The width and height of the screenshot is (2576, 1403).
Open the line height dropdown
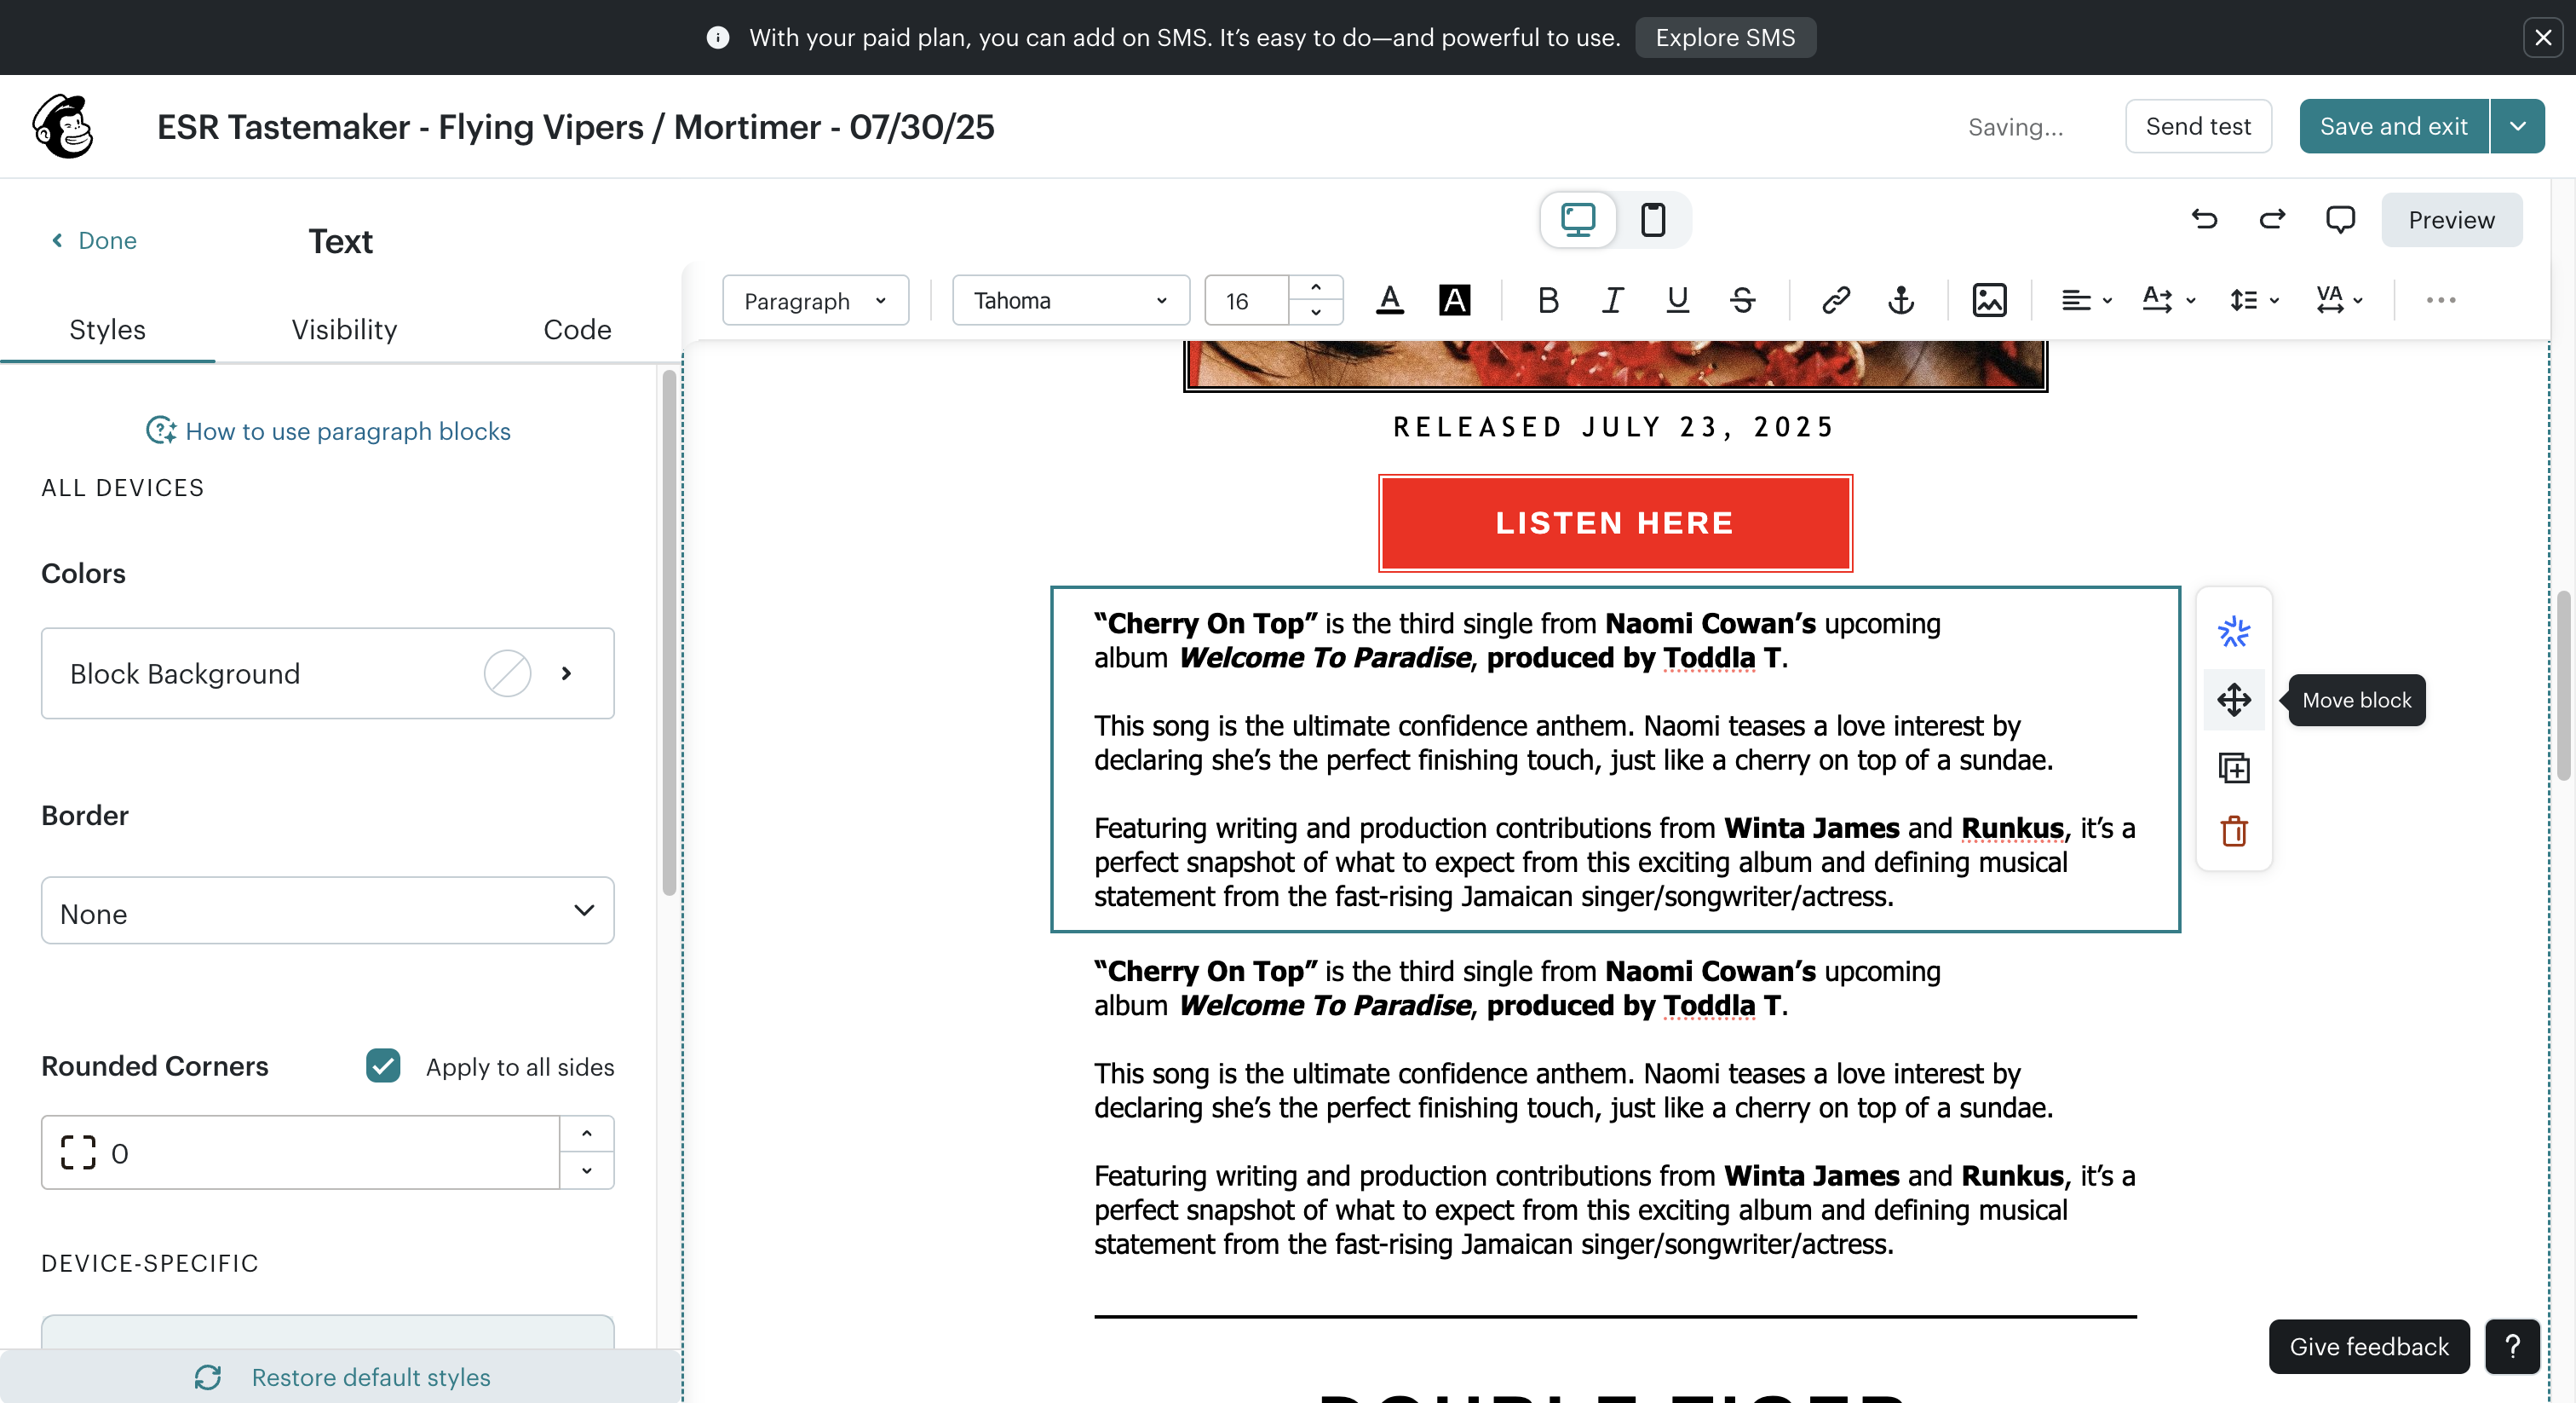tap(2253, 300)
